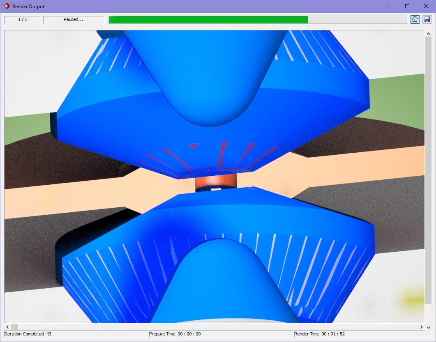Viewport: 436px width, 342px height.
Task: Click the green render progress bar
Action: pyautogui.click(x=205, y=19)
